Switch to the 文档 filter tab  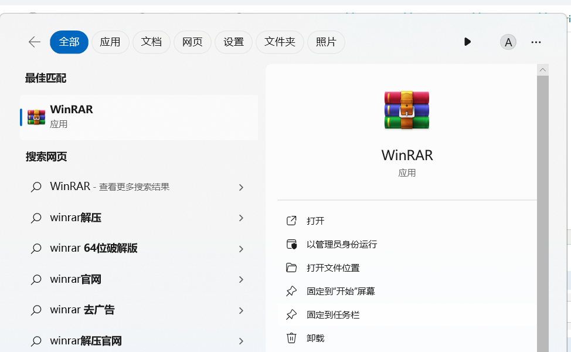tap(151, 42)
